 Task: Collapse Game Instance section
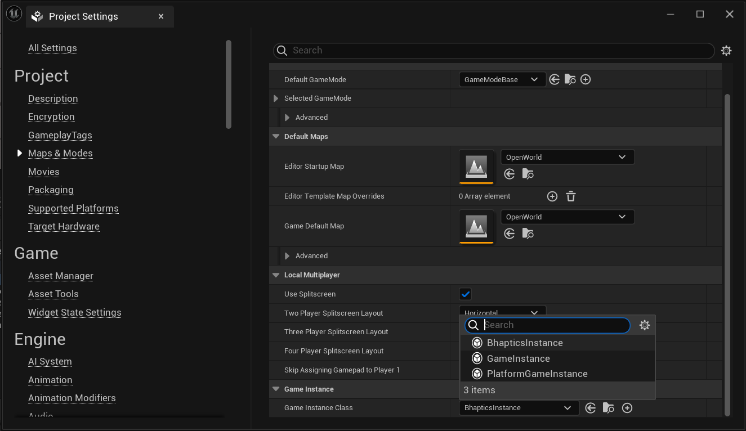[276, 389]
